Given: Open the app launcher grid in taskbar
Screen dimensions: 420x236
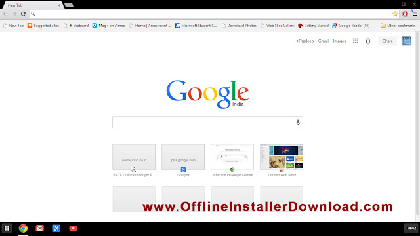Looking at the screenshot, I should [7, 228].
